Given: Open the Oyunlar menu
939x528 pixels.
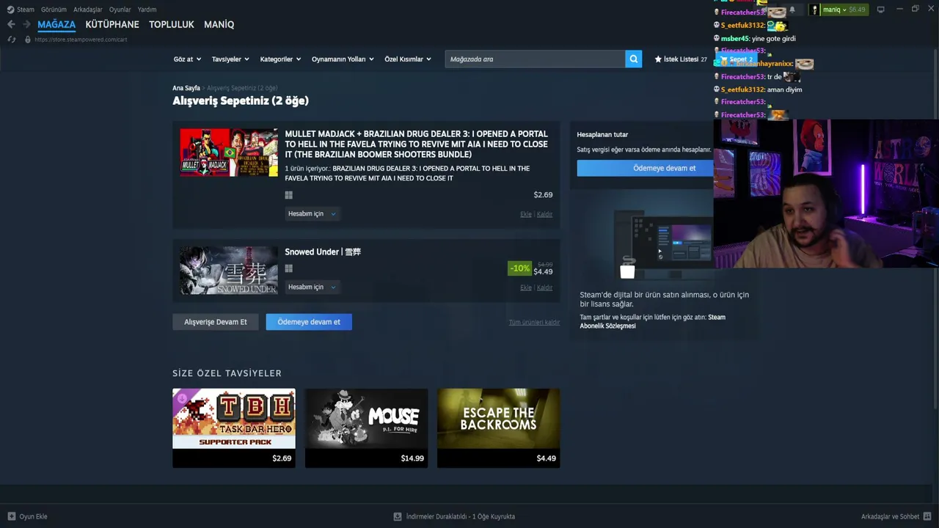Looking at the screenshot, I should [x=120, y=10].
